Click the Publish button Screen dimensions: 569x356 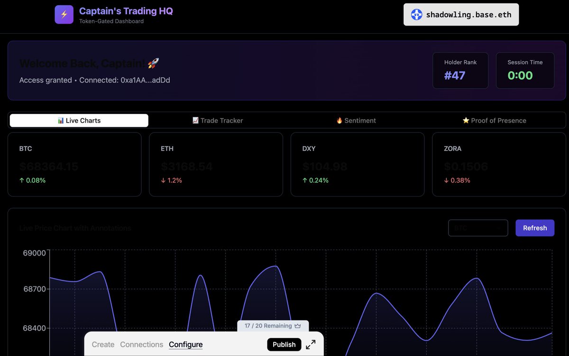[x=284, y=345]
